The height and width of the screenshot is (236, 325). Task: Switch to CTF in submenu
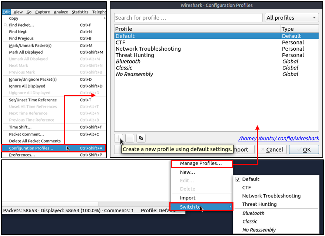[276, 188]
